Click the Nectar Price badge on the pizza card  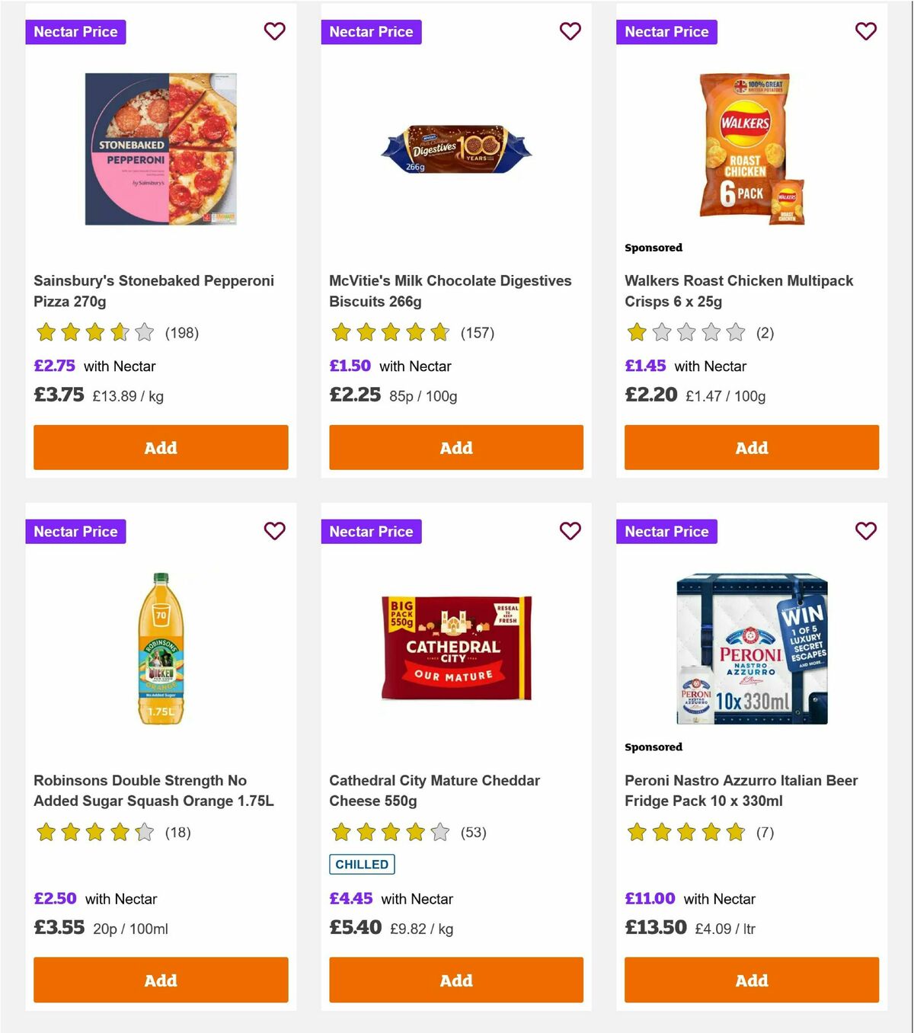click(75, 31)
